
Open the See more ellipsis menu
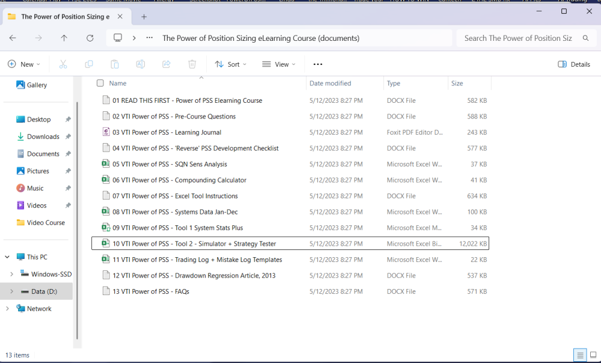[318, 64]
